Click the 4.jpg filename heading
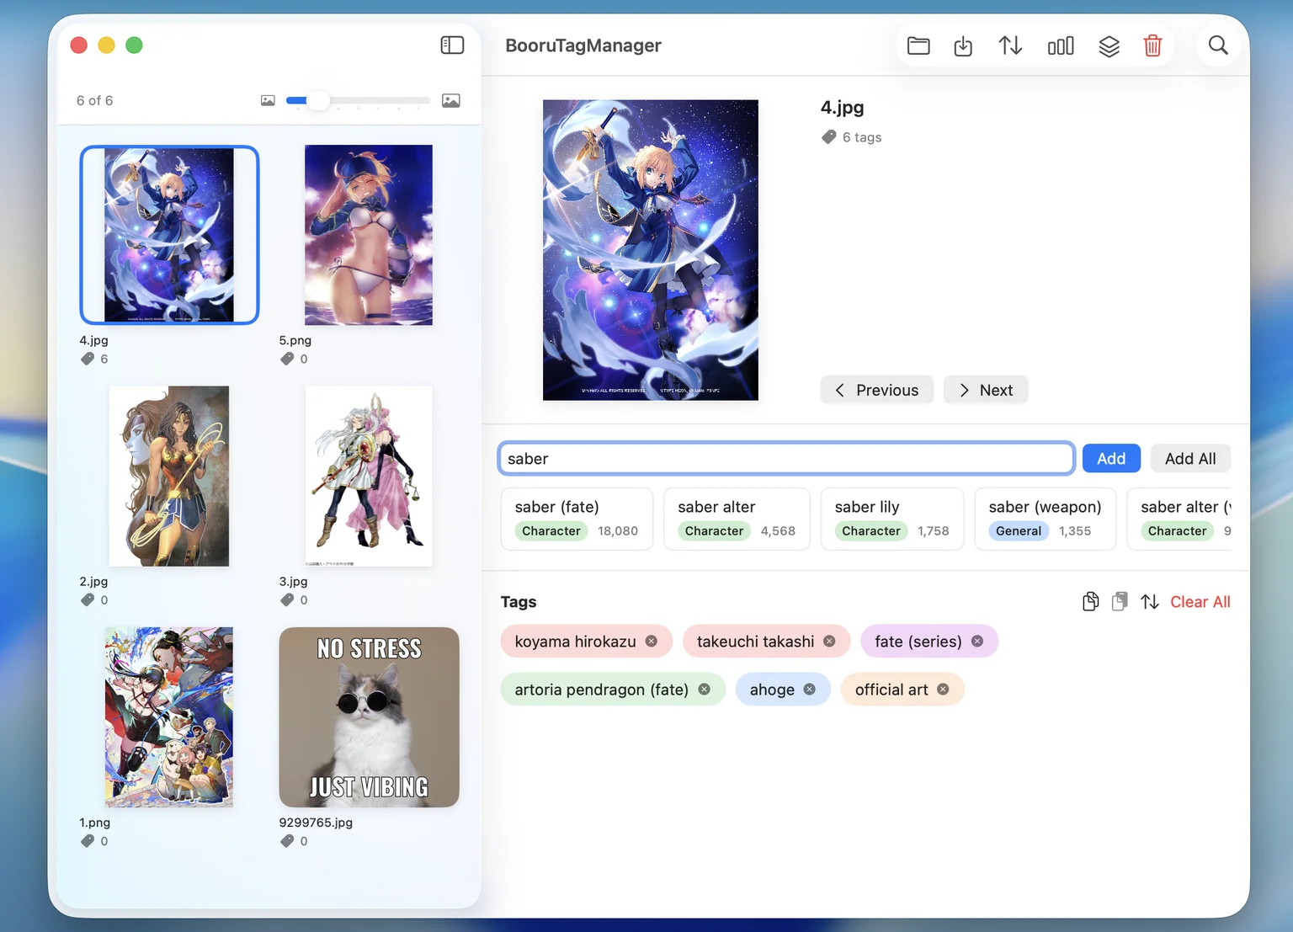Image resolution: width=1293 pixels, height=932 pixels. pyautogui.click(x=843, y=107)
